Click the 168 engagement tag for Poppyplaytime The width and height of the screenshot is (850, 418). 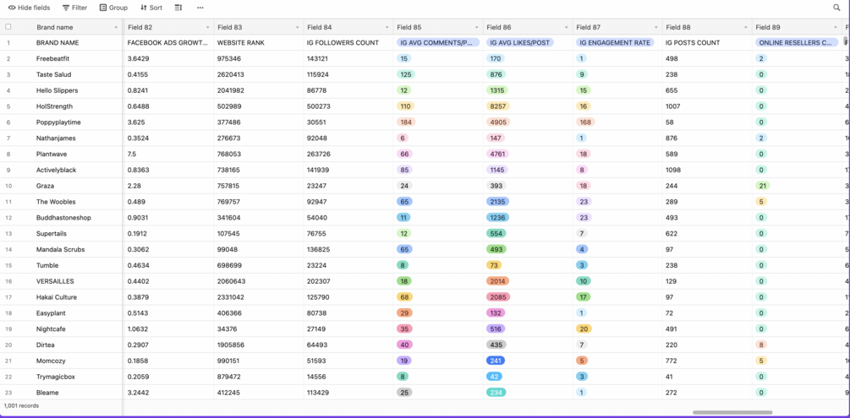click(x=585, y=122)
